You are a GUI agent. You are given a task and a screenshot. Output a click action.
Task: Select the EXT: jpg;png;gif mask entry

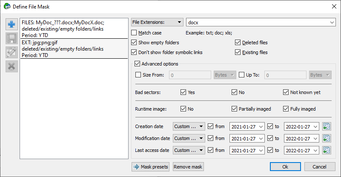pos(74,49)
